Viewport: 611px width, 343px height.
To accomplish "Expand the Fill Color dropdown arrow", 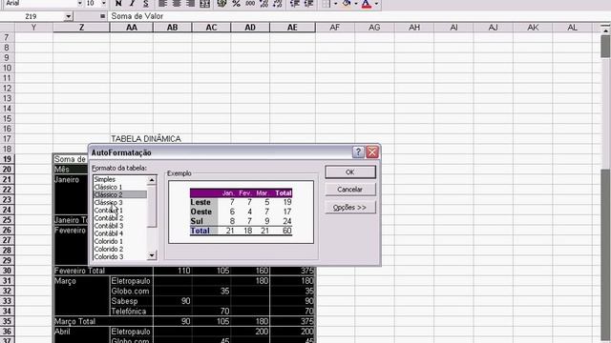I will coord(356,4).
